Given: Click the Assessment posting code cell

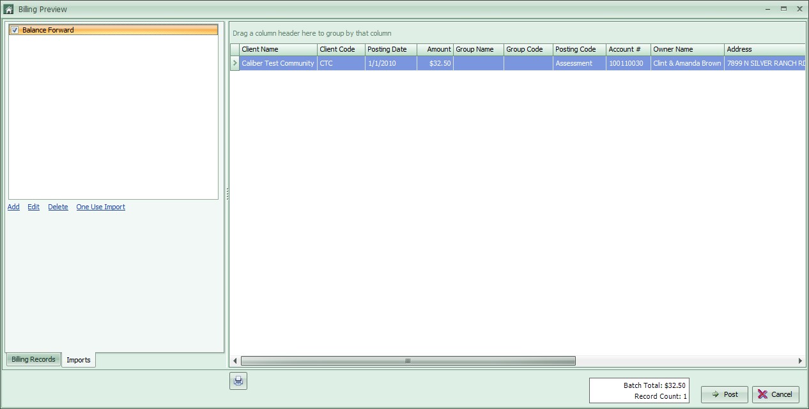Looking at the screenshot, I should tap(580, 63).
